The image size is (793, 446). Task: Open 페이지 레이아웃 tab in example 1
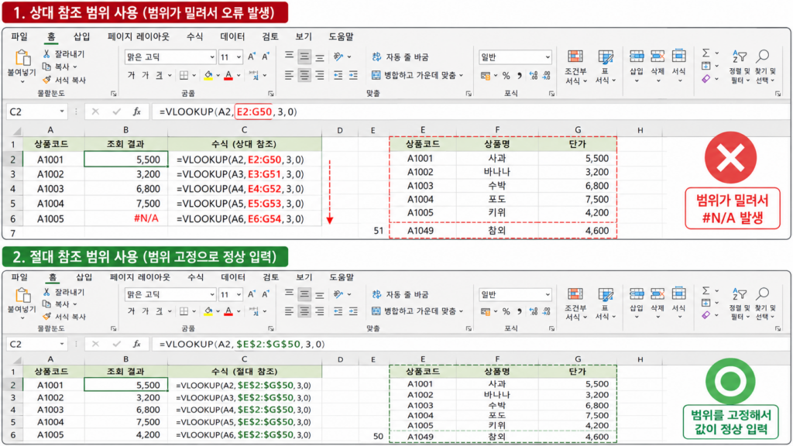click(x=138, y=36)
